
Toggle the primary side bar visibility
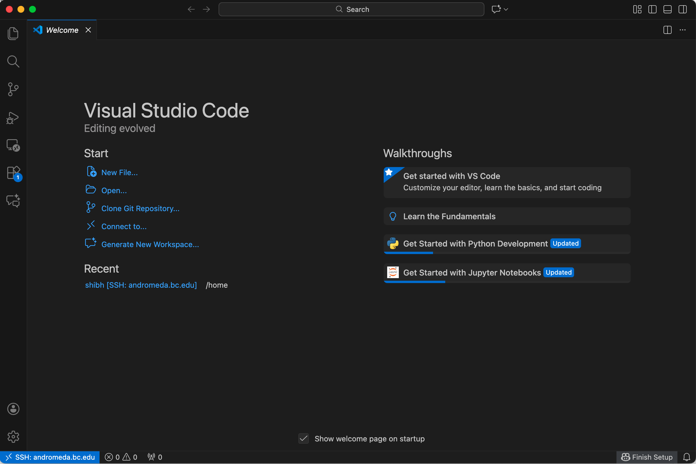pos(652,10)
